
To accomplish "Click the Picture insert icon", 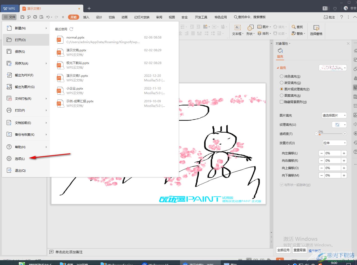I will 259,27.
